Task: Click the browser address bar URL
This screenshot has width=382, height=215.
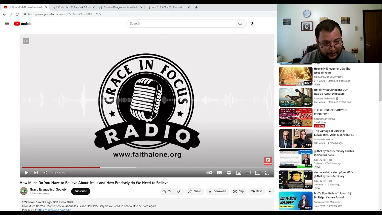Action: click(x=65, y=14)
